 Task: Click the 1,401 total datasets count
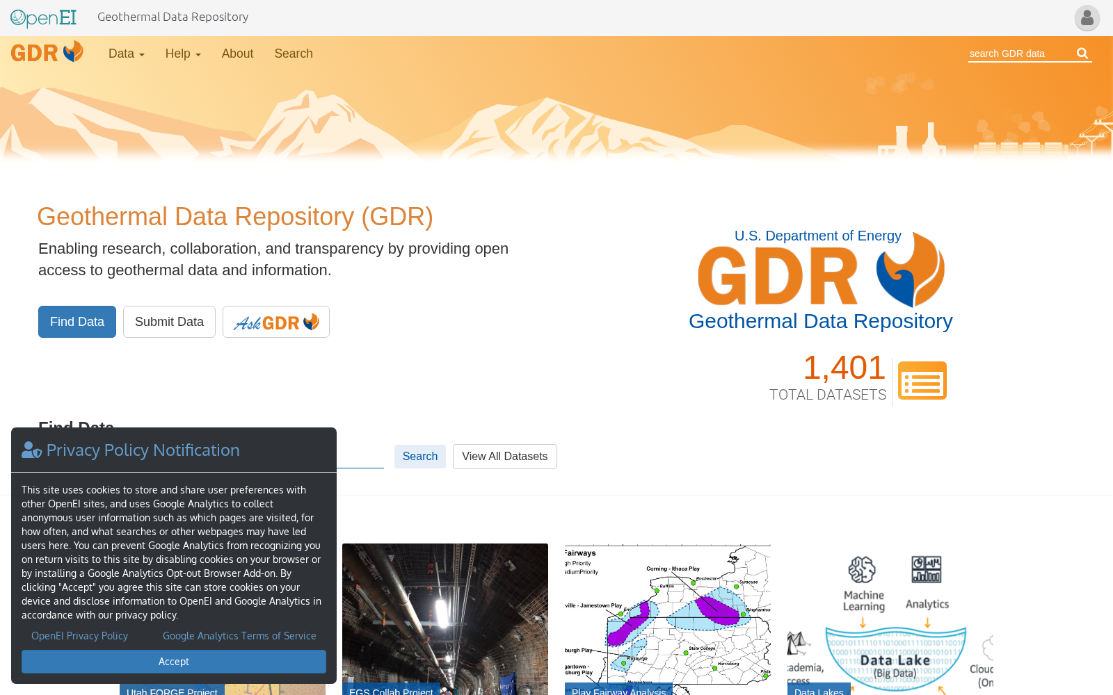(844, 368)
